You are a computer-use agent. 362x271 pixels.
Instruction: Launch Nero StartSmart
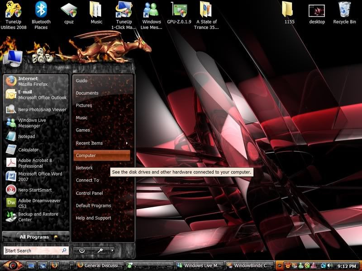coord(36,190)
